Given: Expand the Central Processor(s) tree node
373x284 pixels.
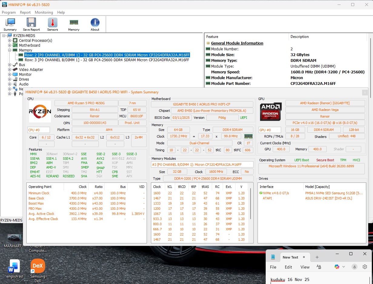Looking at the screenshot, I should (x=10, y=41).
